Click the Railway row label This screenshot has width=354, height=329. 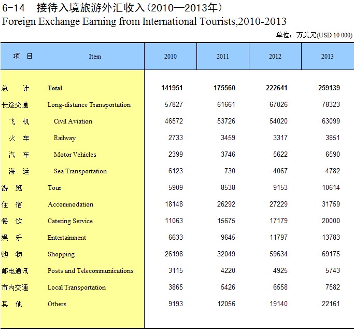click(x=65, y=138)
